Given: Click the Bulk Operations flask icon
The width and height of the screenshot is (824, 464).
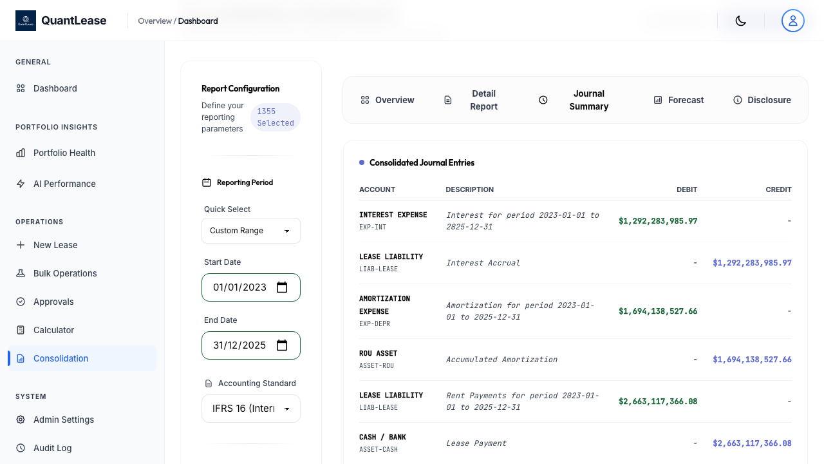Looking at the screenshot, I should (x=21, y=273).
